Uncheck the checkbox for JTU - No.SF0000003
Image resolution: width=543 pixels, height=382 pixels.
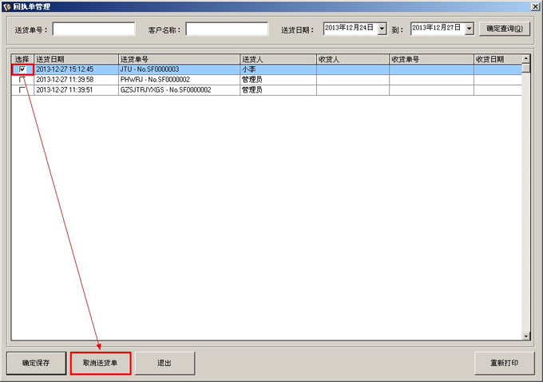(x=22, y=69)
